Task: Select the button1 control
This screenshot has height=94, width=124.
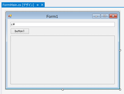Action: point(20,31)
